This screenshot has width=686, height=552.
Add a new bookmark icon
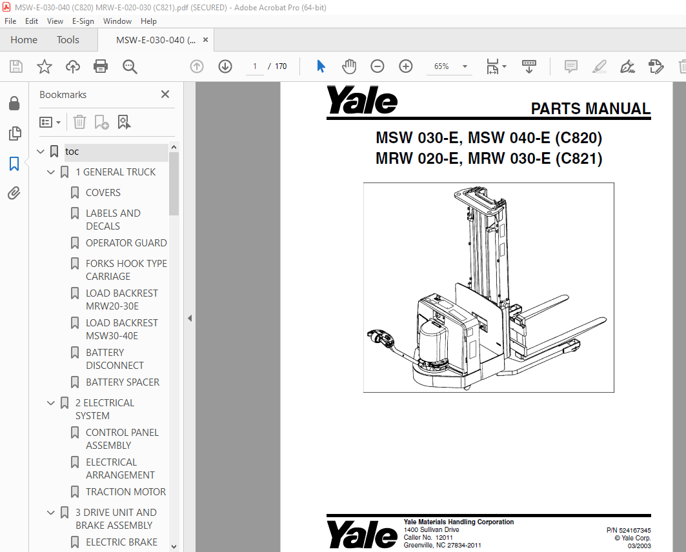101,122
